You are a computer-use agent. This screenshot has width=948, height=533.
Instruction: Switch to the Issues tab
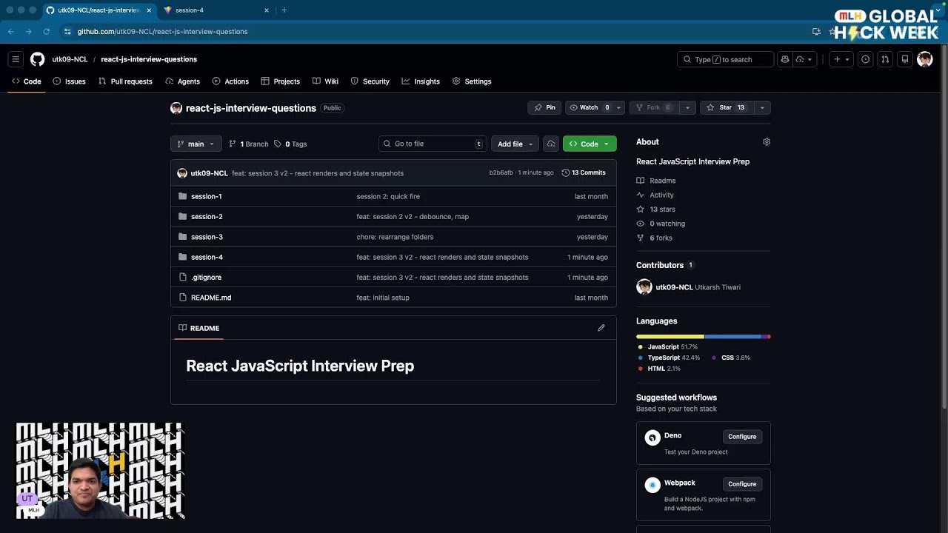click(x=69, y=81)
